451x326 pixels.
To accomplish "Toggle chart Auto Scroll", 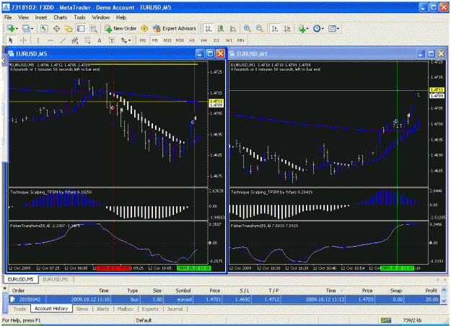I will point(275,28).
